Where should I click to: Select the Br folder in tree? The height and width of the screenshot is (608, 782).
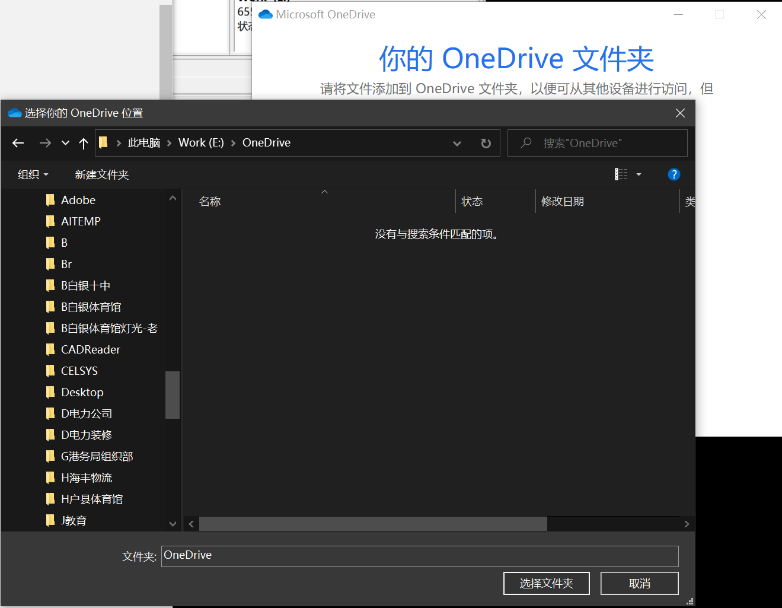(x=66, y=264)
